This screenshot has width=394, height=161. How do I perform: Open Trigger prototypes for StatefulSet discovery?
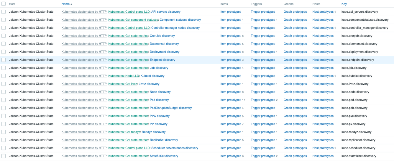tap(263, 156)
